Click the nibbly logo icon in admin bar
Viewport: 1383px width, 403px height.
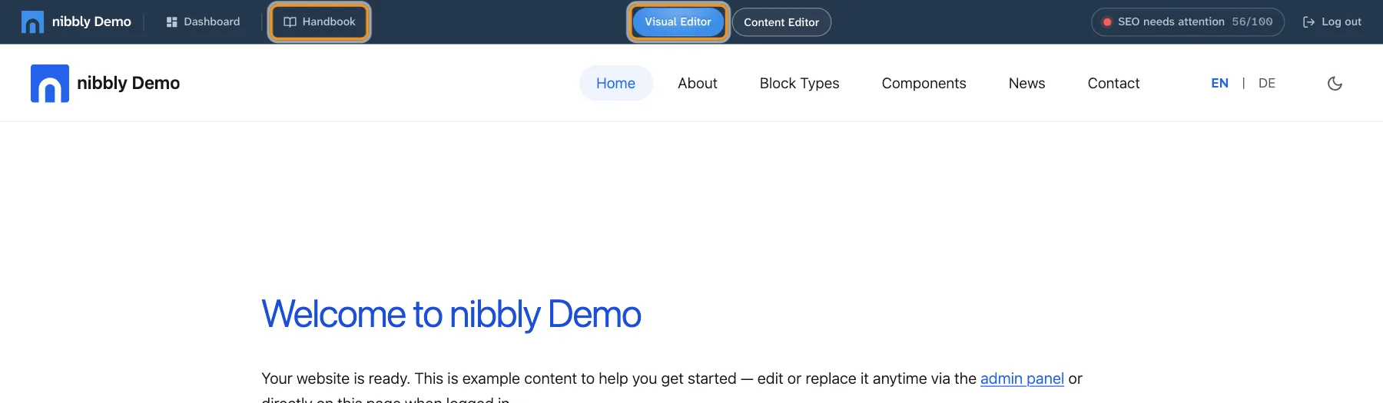(x=32, y=22)
